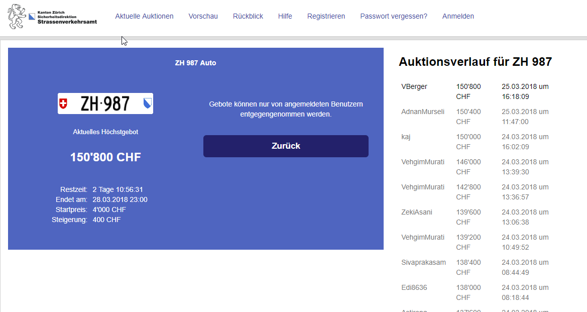Click the 150'800 CHF current highest bid
Screen dimensions: 587x312
pos(105,157)
